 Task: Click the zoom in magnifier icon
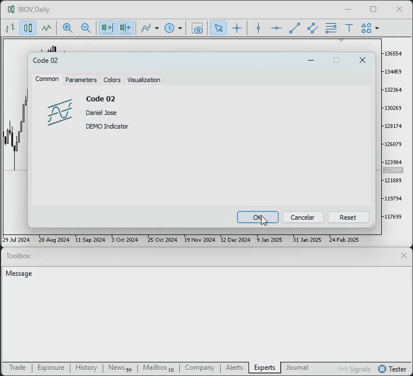(68, 28)
